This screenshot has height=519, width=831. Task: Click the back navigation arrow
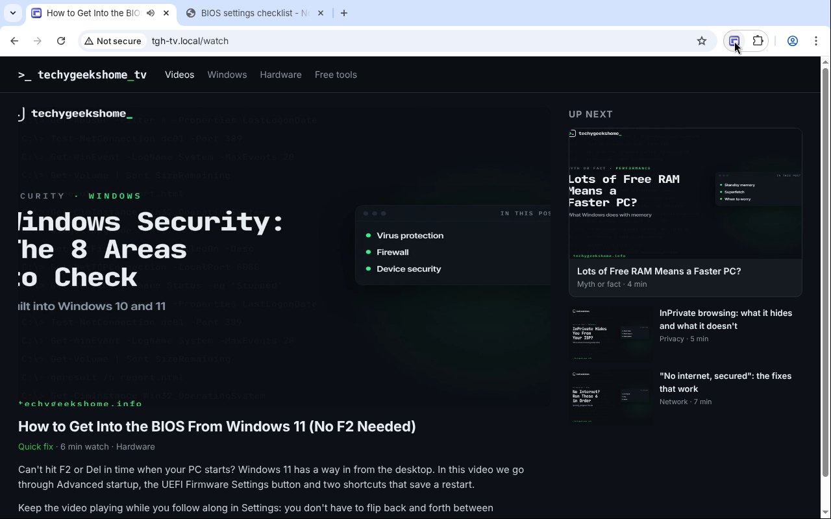coord(14,41)
